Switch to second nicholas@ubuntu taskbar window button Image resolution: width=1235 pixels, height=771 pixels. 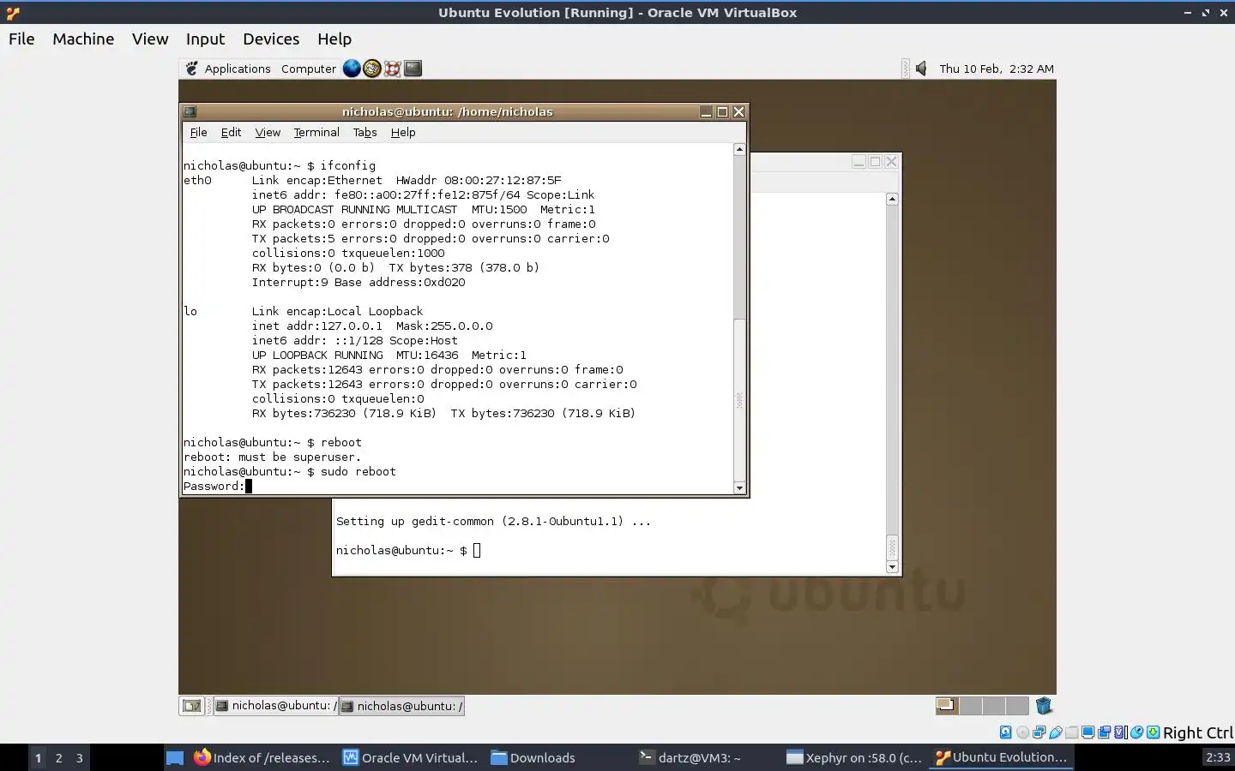coord(401,706)
